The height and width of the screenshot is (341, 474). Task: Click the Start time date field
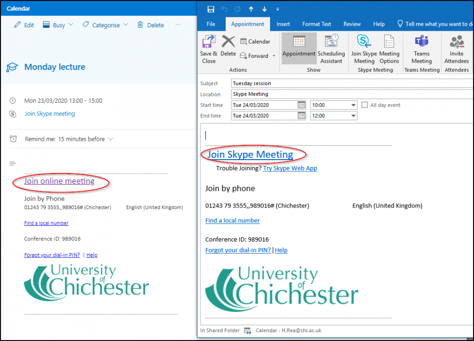264,105
